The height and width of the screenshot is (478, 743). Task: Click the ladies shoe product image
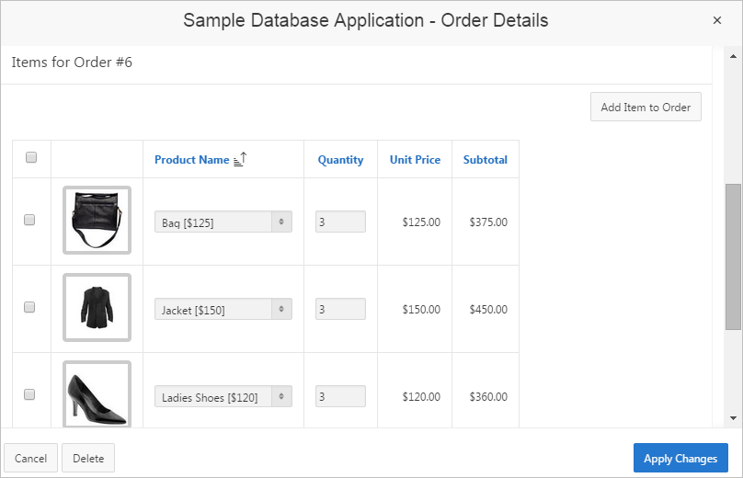(97, 394)
